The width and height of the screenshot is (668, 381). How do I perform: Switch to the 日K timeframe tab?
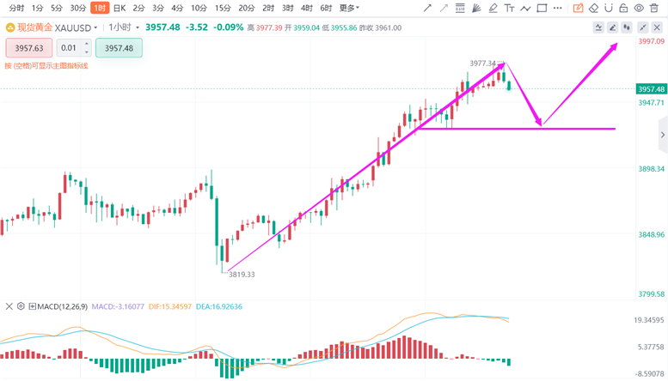pos(119,8)
